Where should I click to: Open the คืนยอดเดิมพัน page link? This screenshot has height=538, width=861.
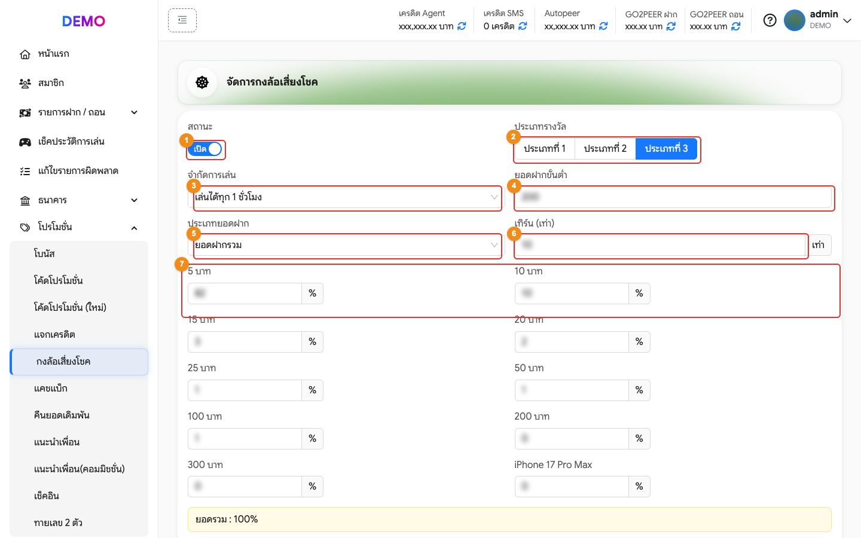(79, 415)
